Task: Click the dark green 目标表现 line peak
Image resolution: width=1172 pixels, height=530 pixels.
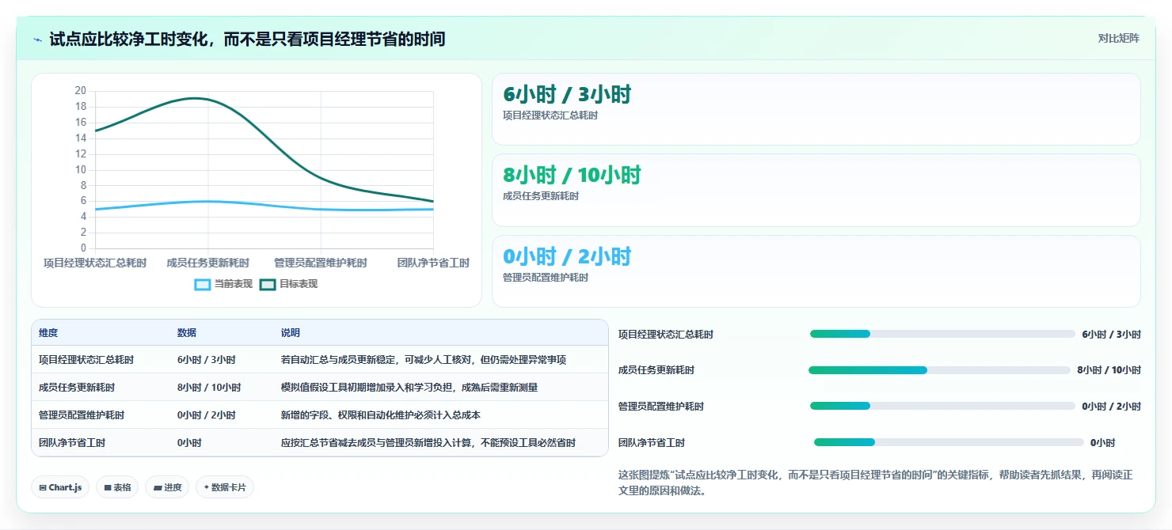Action: (196, 99)
